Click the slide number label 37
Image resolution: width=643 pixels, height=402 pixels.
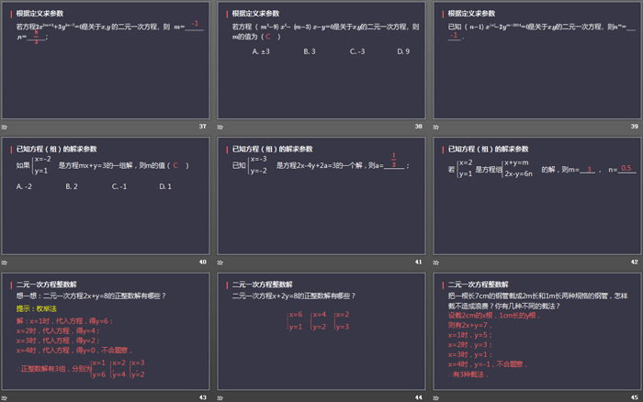coord(203,127)
